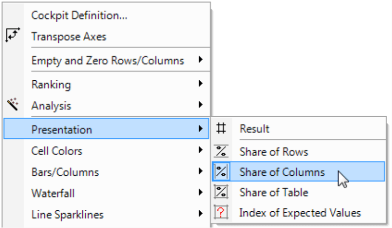Viewport: 392px width, 228px height.
Task: Select the Result presentation option
Action: (298, 129)
